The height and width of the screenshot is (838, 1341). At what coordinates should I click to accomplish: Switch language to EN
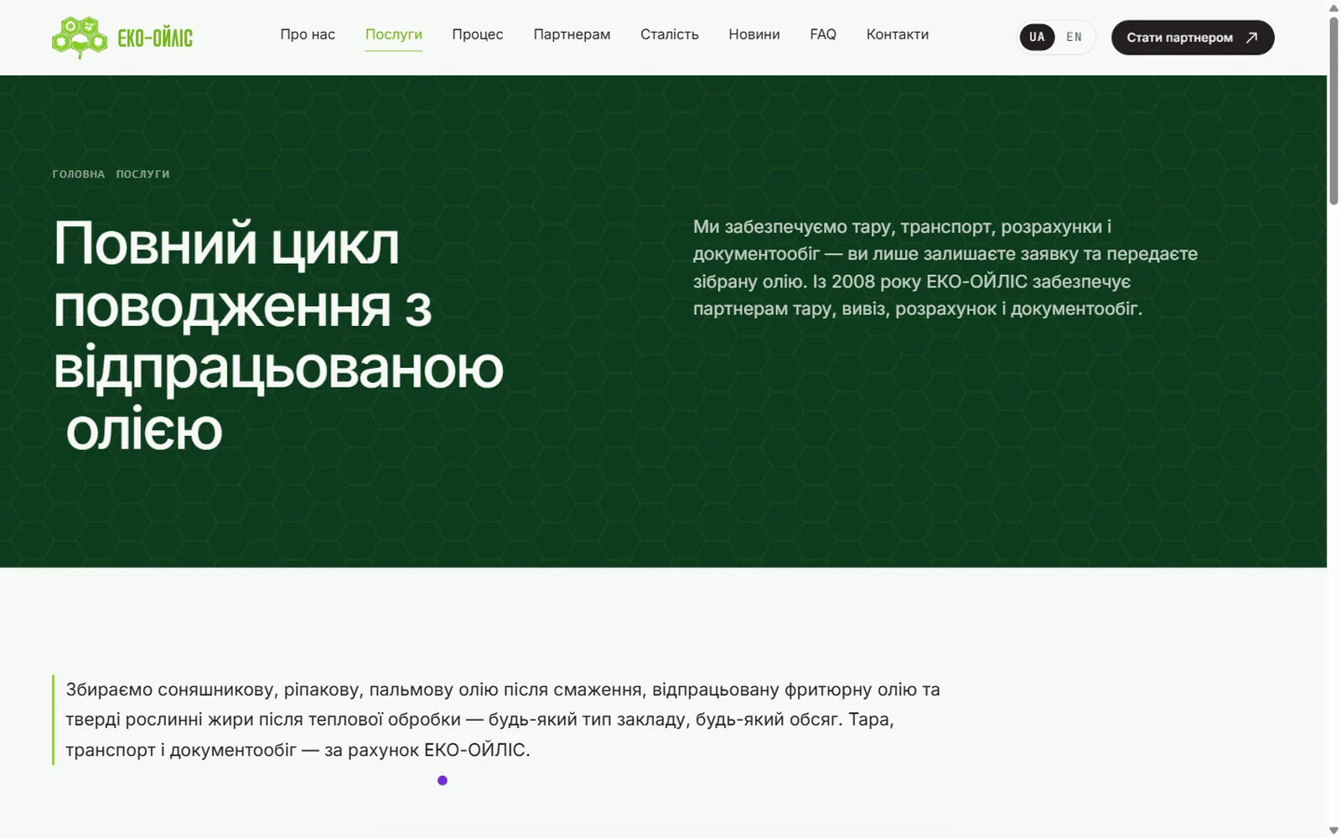(1074, 37)
